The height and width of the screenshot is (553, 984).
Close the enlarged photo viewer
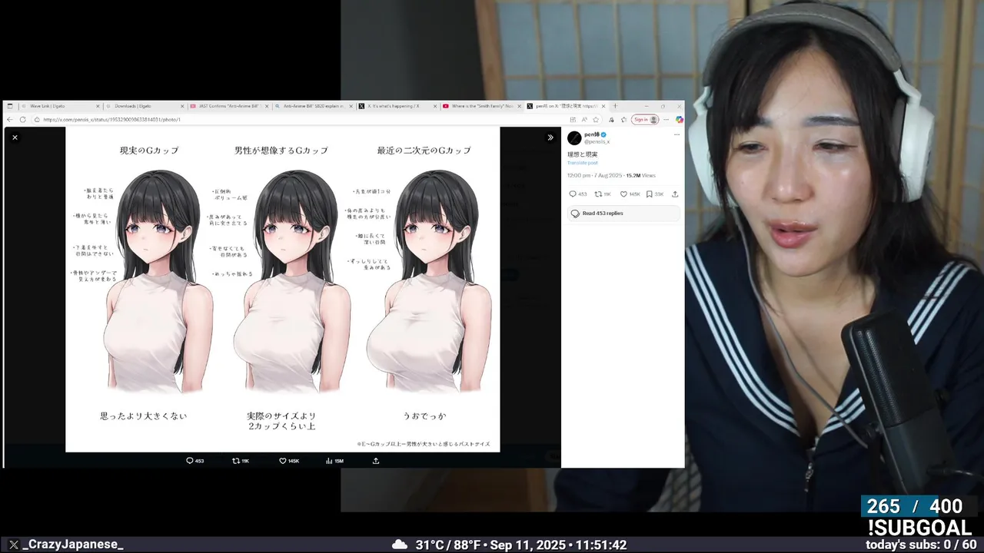pos(15,137)
